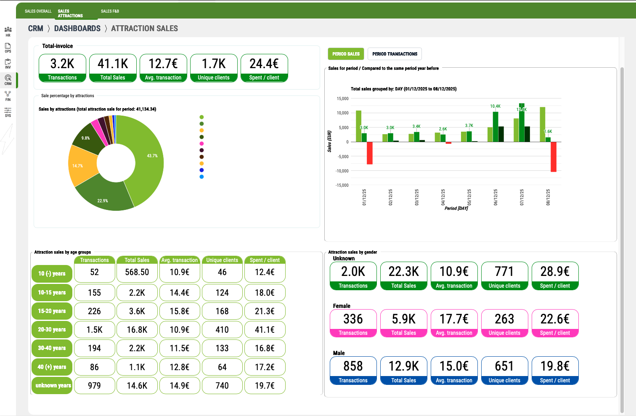Click the Female Total Sales card
Screen dimensions: 636x416
(x=403, y=323)
